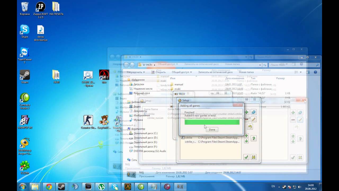This screenshot has height=191, width=339.
Task: Click the Camtasia Studio 2 desktop icon
Action: pyautogui.click(x=25, y=101)
